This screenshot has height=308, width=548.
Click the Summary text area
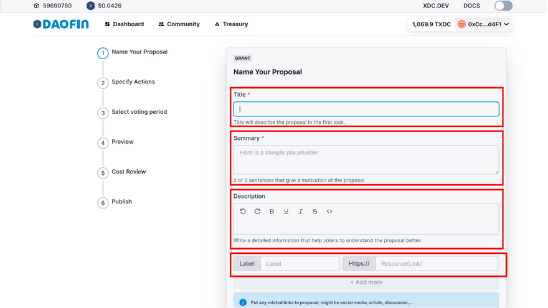coord(366,160)
